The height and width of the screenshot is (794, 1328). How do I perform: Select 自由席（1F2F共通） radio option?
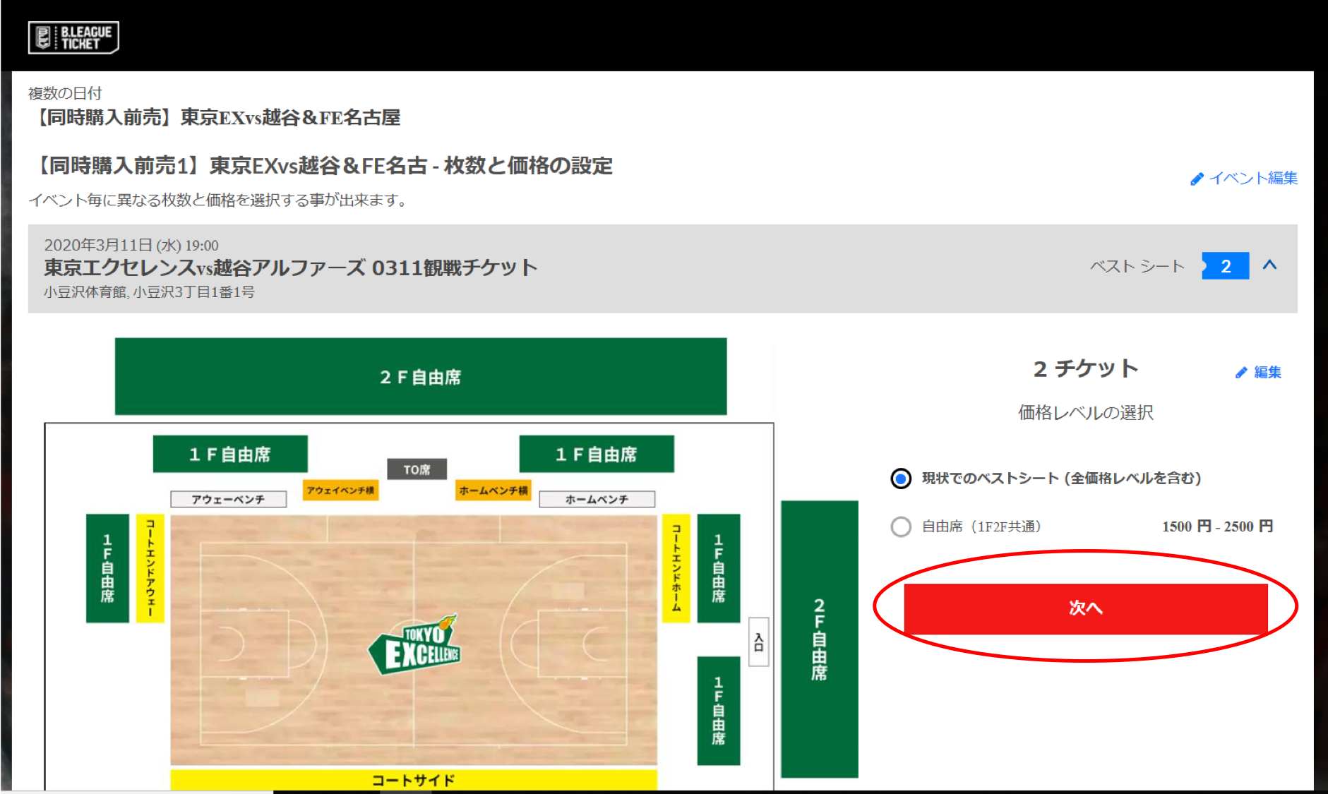click(x=901, y=527)
